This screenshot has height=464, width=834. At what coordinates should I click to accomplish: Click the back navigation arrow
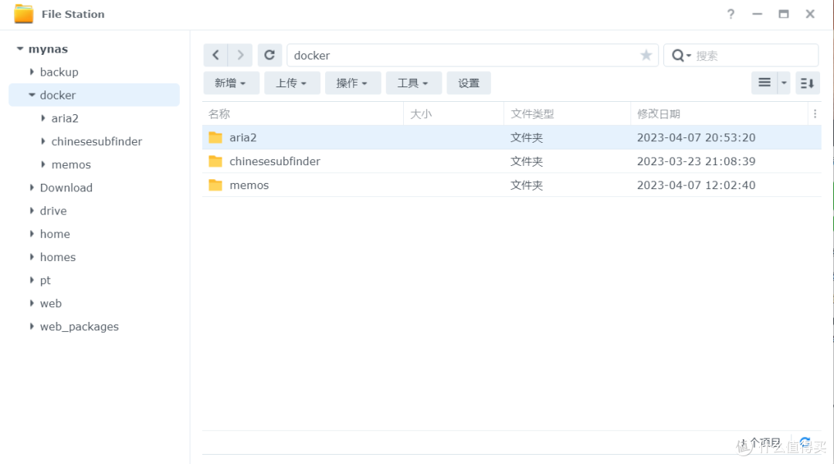pyautogui.click(x=217, y=55)
